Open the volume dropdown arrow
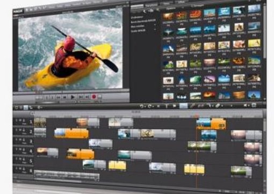This screenshot has width=274, height=194. 249,105
